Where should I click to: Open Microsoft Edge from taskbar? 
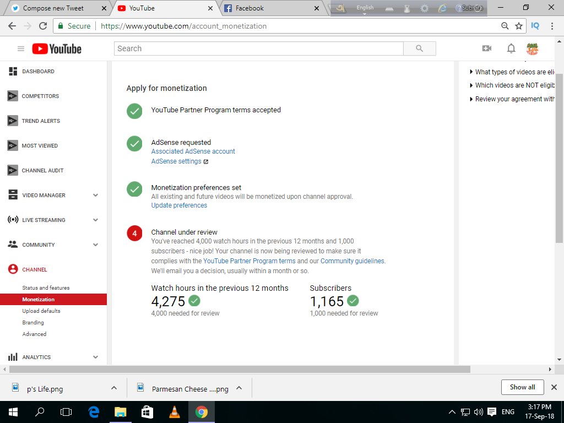coord(94,412)
